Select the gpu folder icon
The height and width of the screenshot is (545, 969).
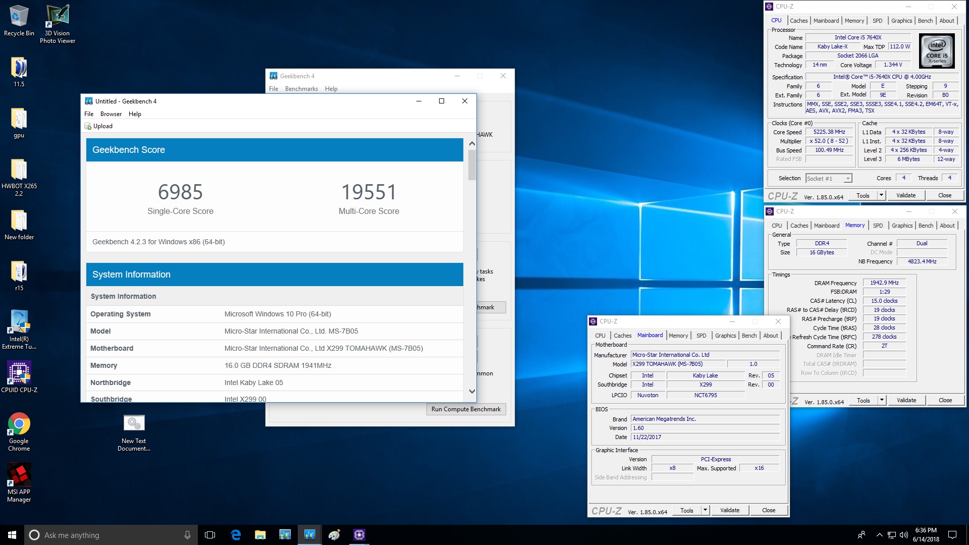(x=19, y=123)
